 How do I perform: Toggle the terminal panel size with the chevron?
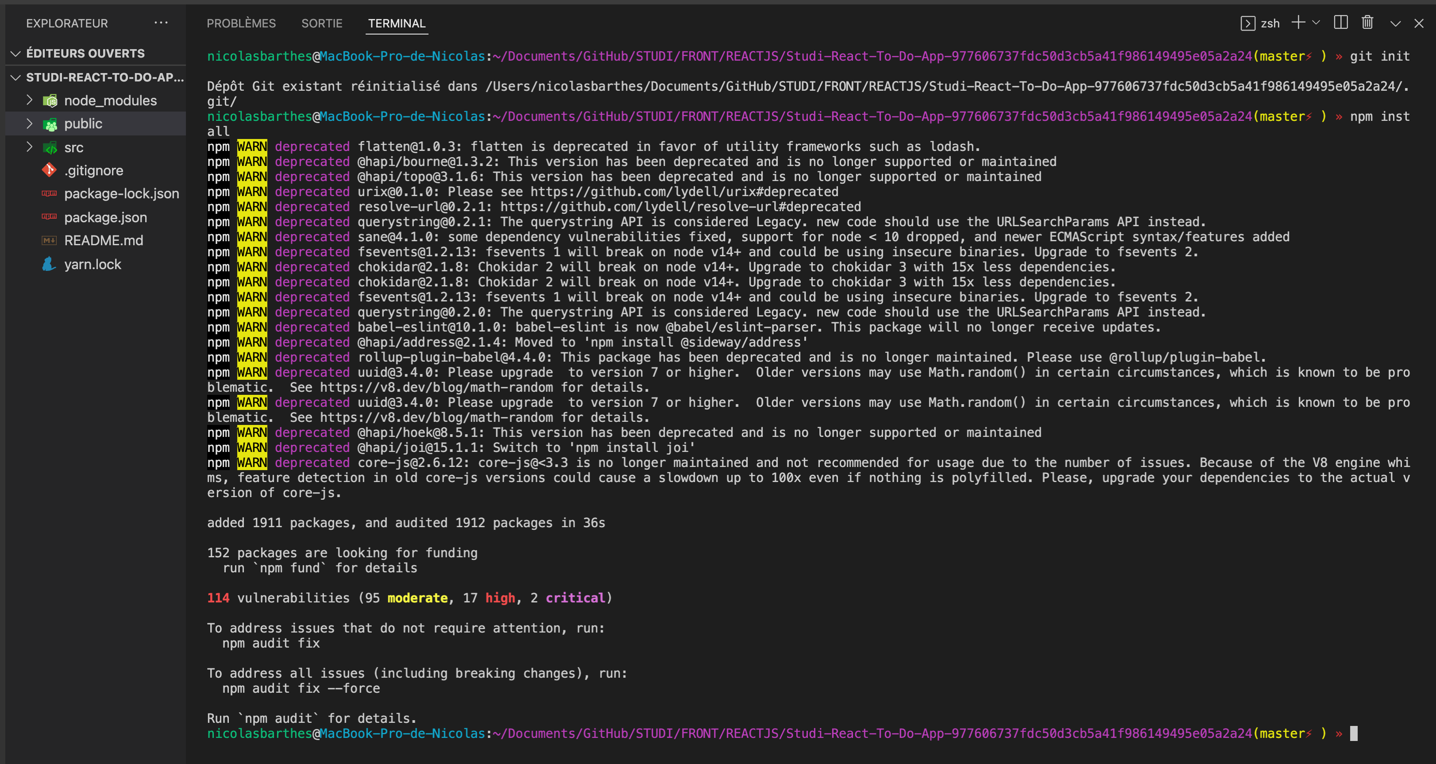pos(1394,23)
